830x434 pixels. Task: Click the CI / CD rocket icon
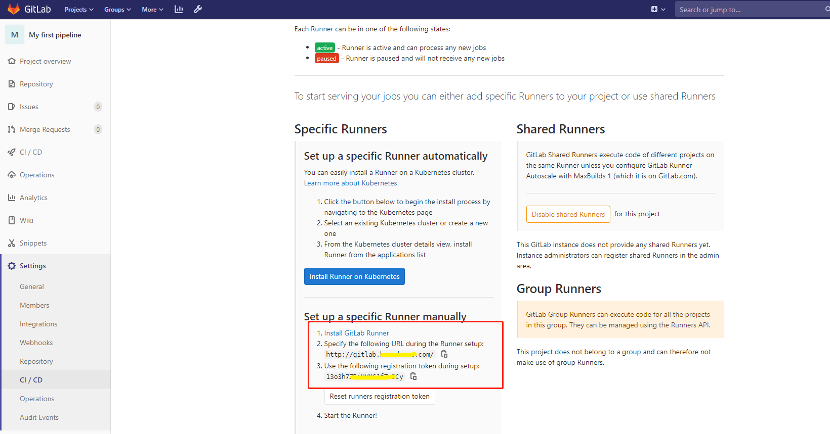click(12, 152)
